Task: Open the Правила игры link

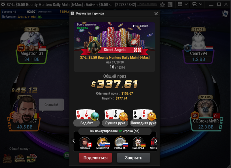Action: point(147,4)
